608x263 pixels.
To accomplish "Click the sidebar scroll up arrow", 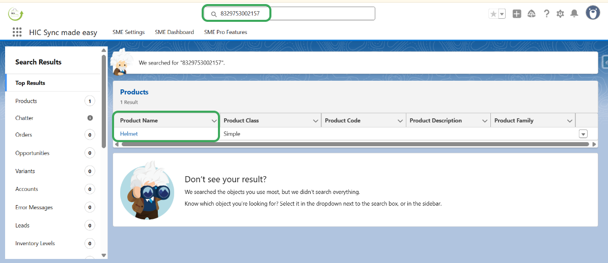I will [x=103, y=51].
